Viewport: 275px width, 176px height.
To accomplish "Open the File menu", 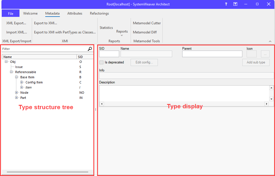I will coord(11,13).
